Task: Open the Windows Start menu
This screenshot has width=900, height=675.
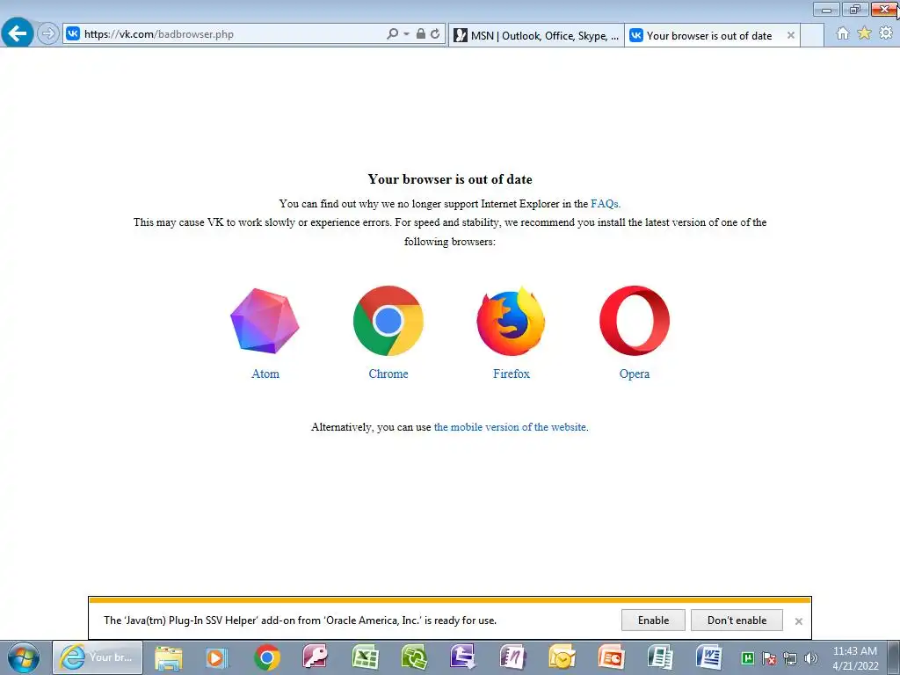Action: coord(24,657)
